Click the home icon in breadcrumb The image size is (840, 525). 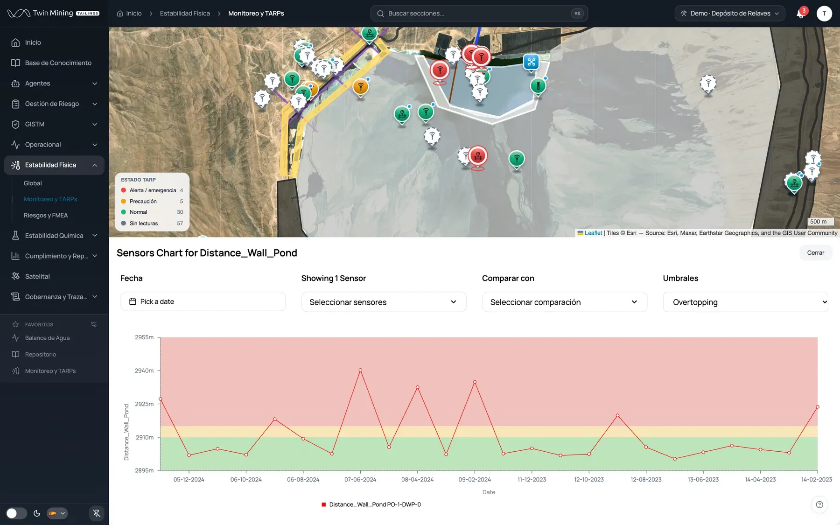[x=120, y=14]
